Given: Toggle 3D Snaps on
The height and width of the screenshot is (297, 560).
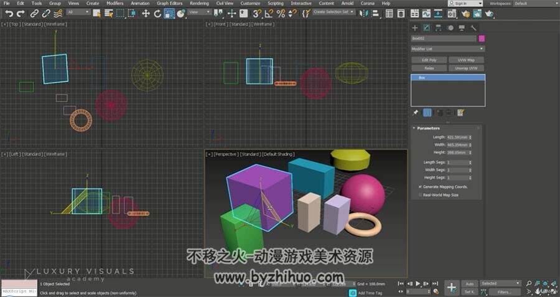Looking at the screenshot, I should pyautogui.click(x=257, y=14).
